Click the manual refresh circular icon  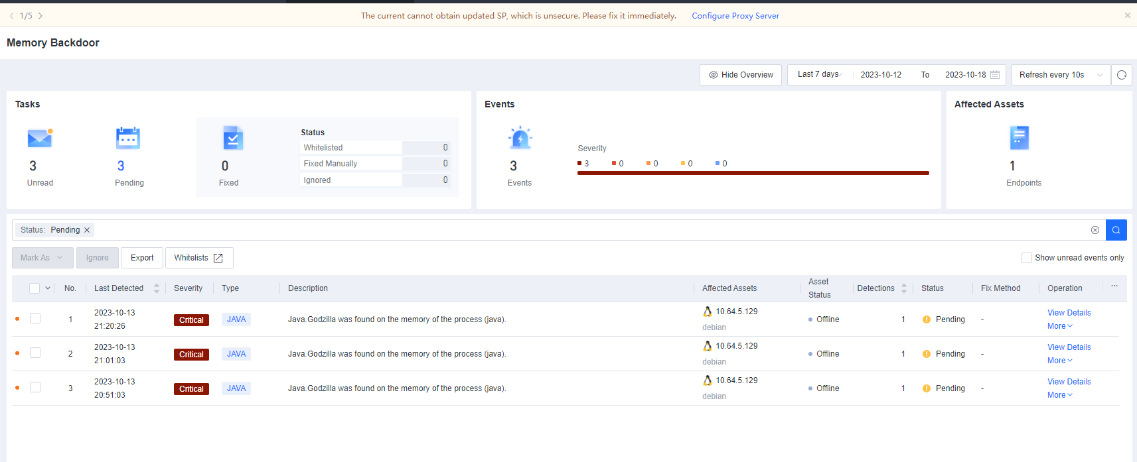1122,75
